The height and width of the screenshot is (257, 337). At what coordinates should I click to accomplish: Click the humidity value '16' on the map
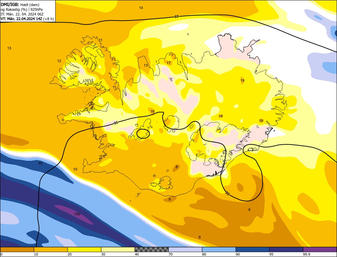(152, 111)
